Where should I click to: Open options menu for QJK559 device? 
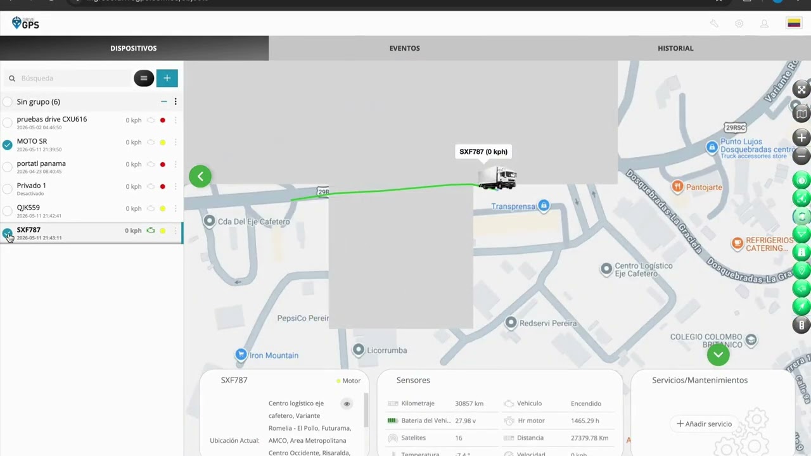point(176,208)
